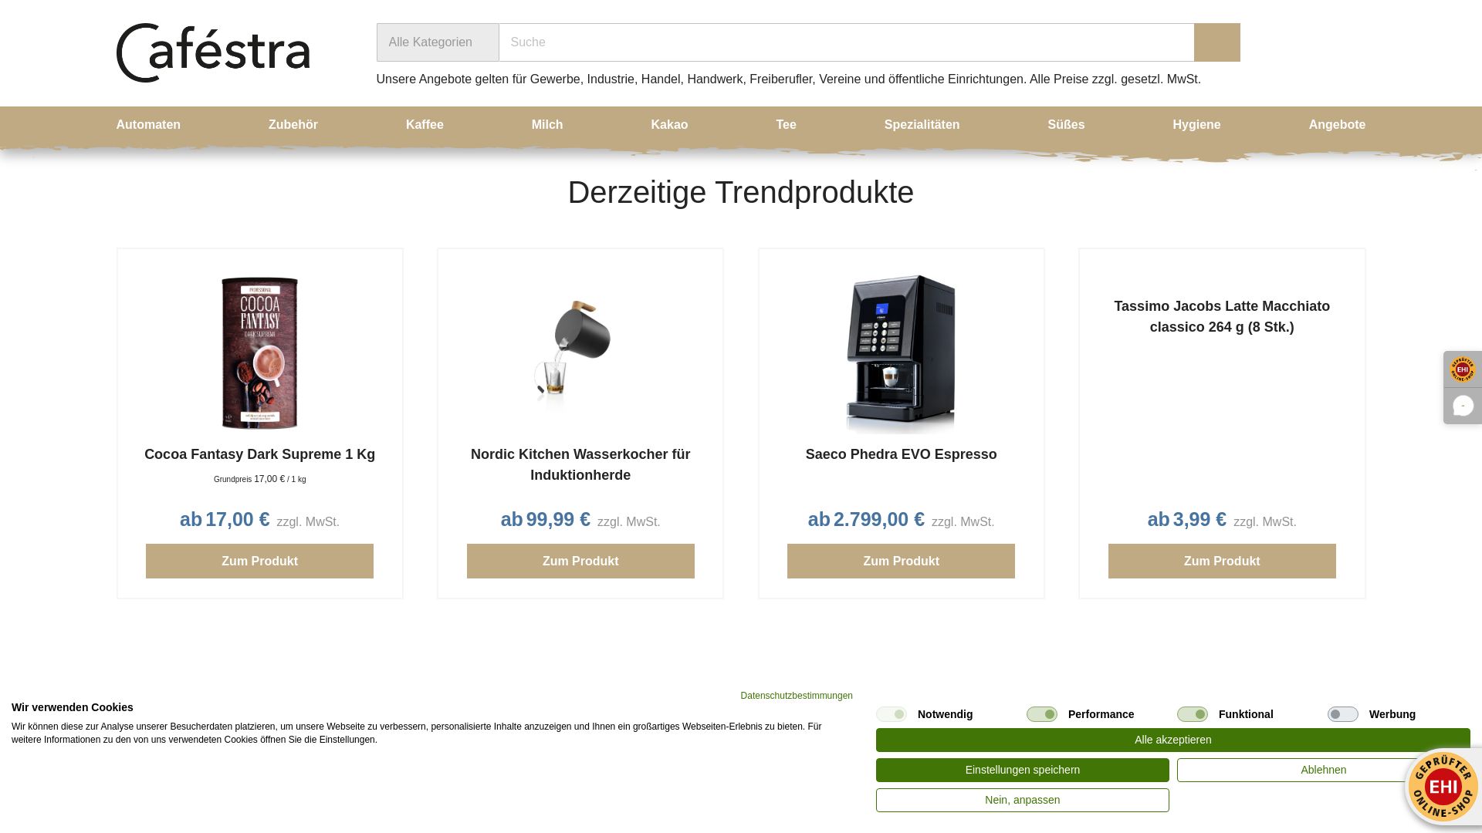
Task: Accept all cookies with Alle akzeptieren
Action: click(1172, 740)
